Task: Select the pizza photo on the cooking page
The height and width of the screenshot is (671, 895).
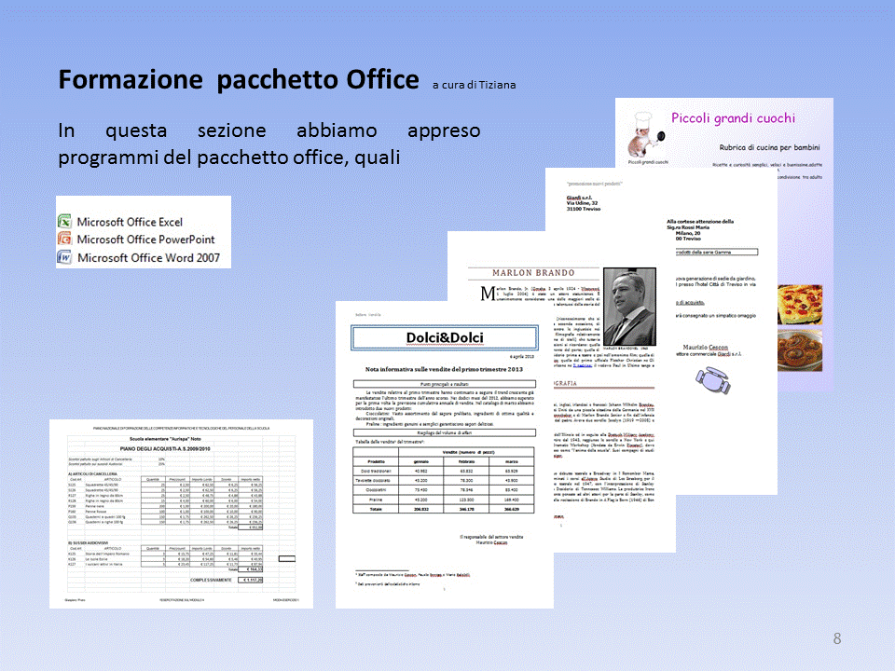Action: 800,305
